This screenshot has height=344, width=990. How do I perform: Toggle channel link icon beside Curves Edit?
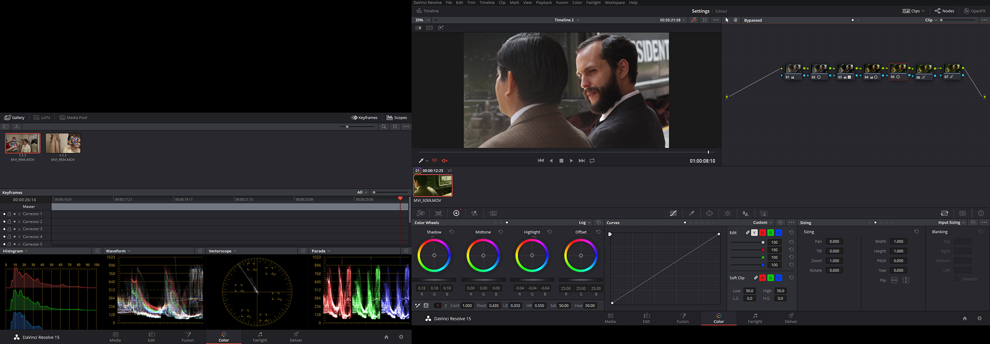click(x=748, y=233)
